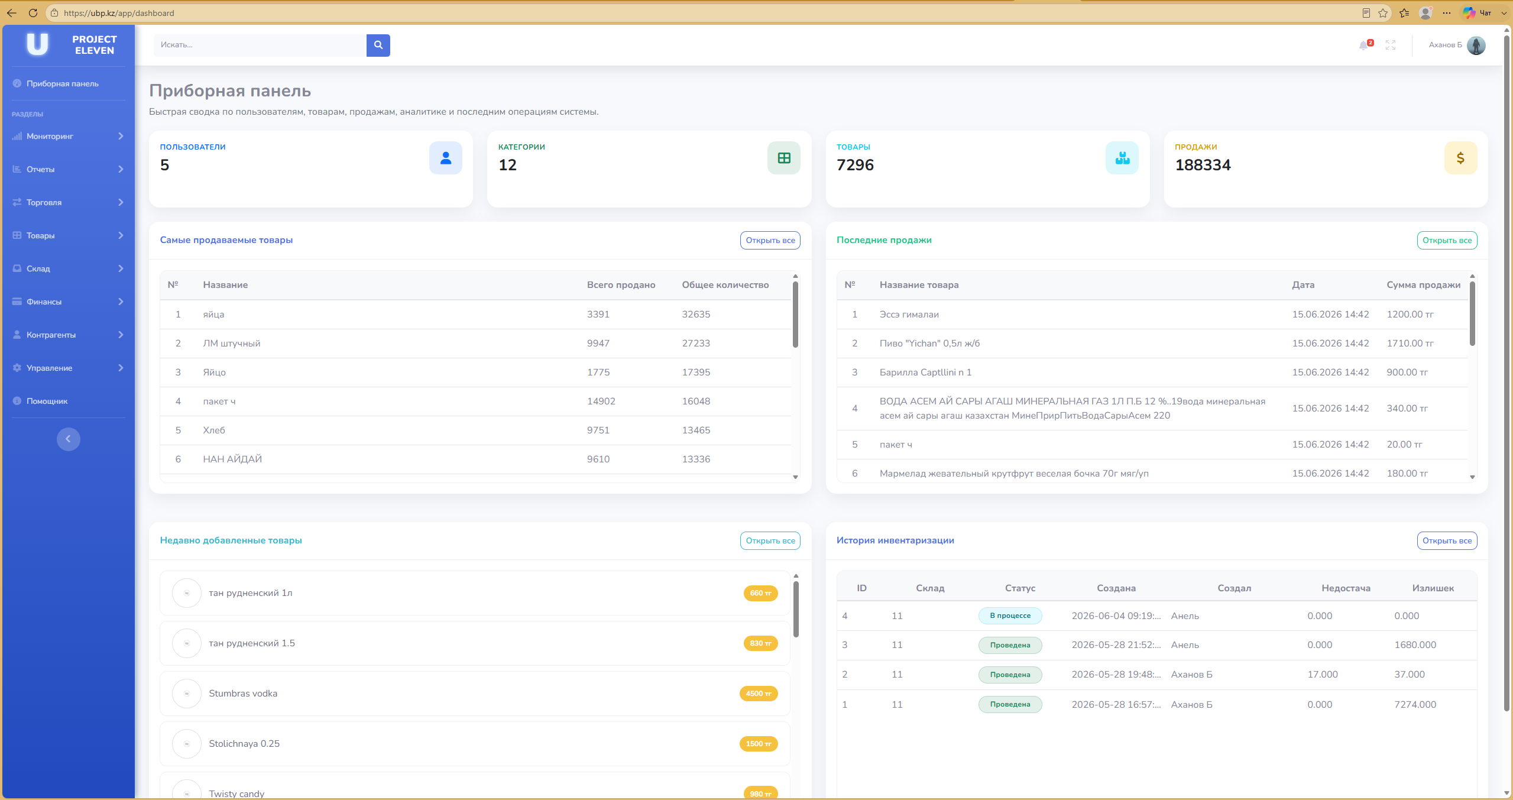This screenshot has width=1513, height=800.
Task: Click the Products card boxes icon
Action: pos(1122,158)
